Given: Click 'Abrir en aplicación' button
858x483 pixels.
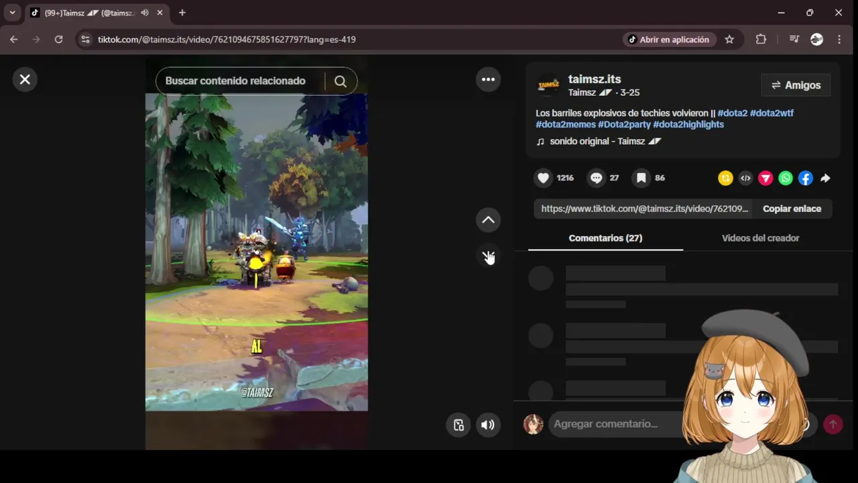Looking at the screenshot, I should click(x=668, y=40).
